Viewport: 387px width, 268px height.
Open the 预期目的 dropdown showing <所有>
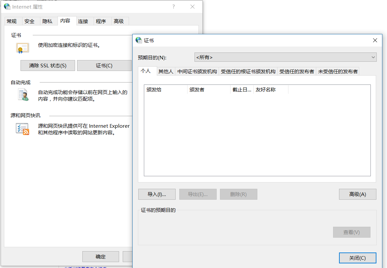[x=285, y=57]
